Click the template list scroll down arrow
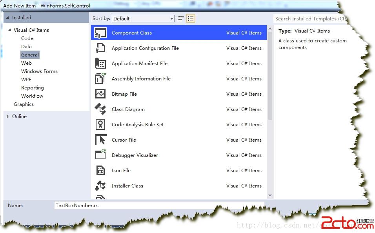 coord(270,195)
